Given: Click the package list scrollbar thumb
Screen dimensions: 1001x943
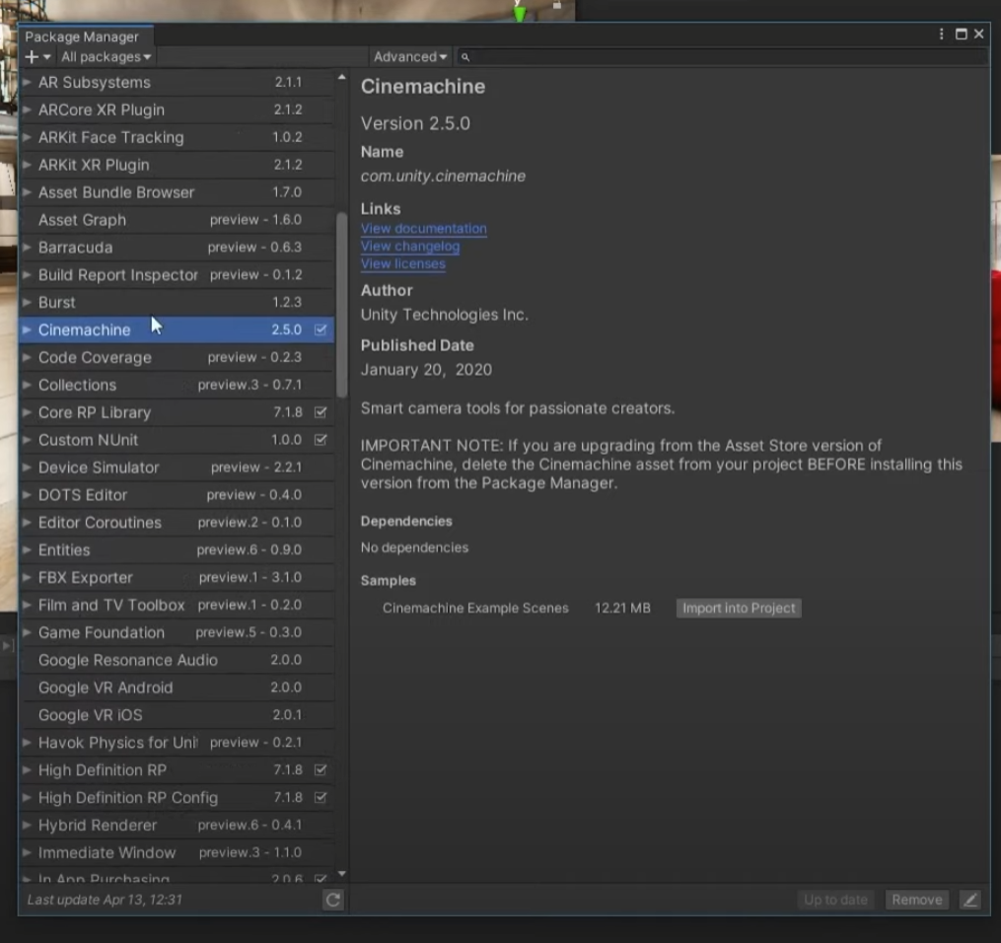Looking at the screenshot, I should click(x=341, y=305).
